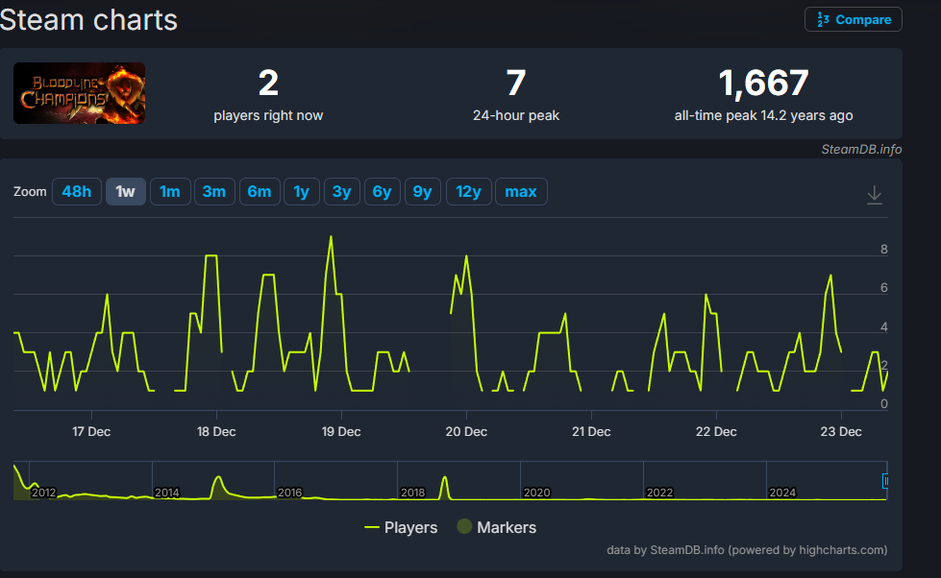The image size is (941, 578).
Task: Click the 19 Dec axis label
Action: [341, 432]
